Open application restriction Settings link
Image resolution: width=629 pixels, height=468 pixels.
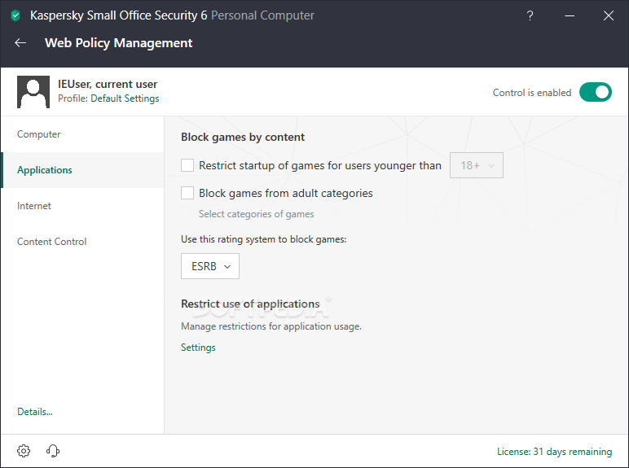(x=198, y=348)
